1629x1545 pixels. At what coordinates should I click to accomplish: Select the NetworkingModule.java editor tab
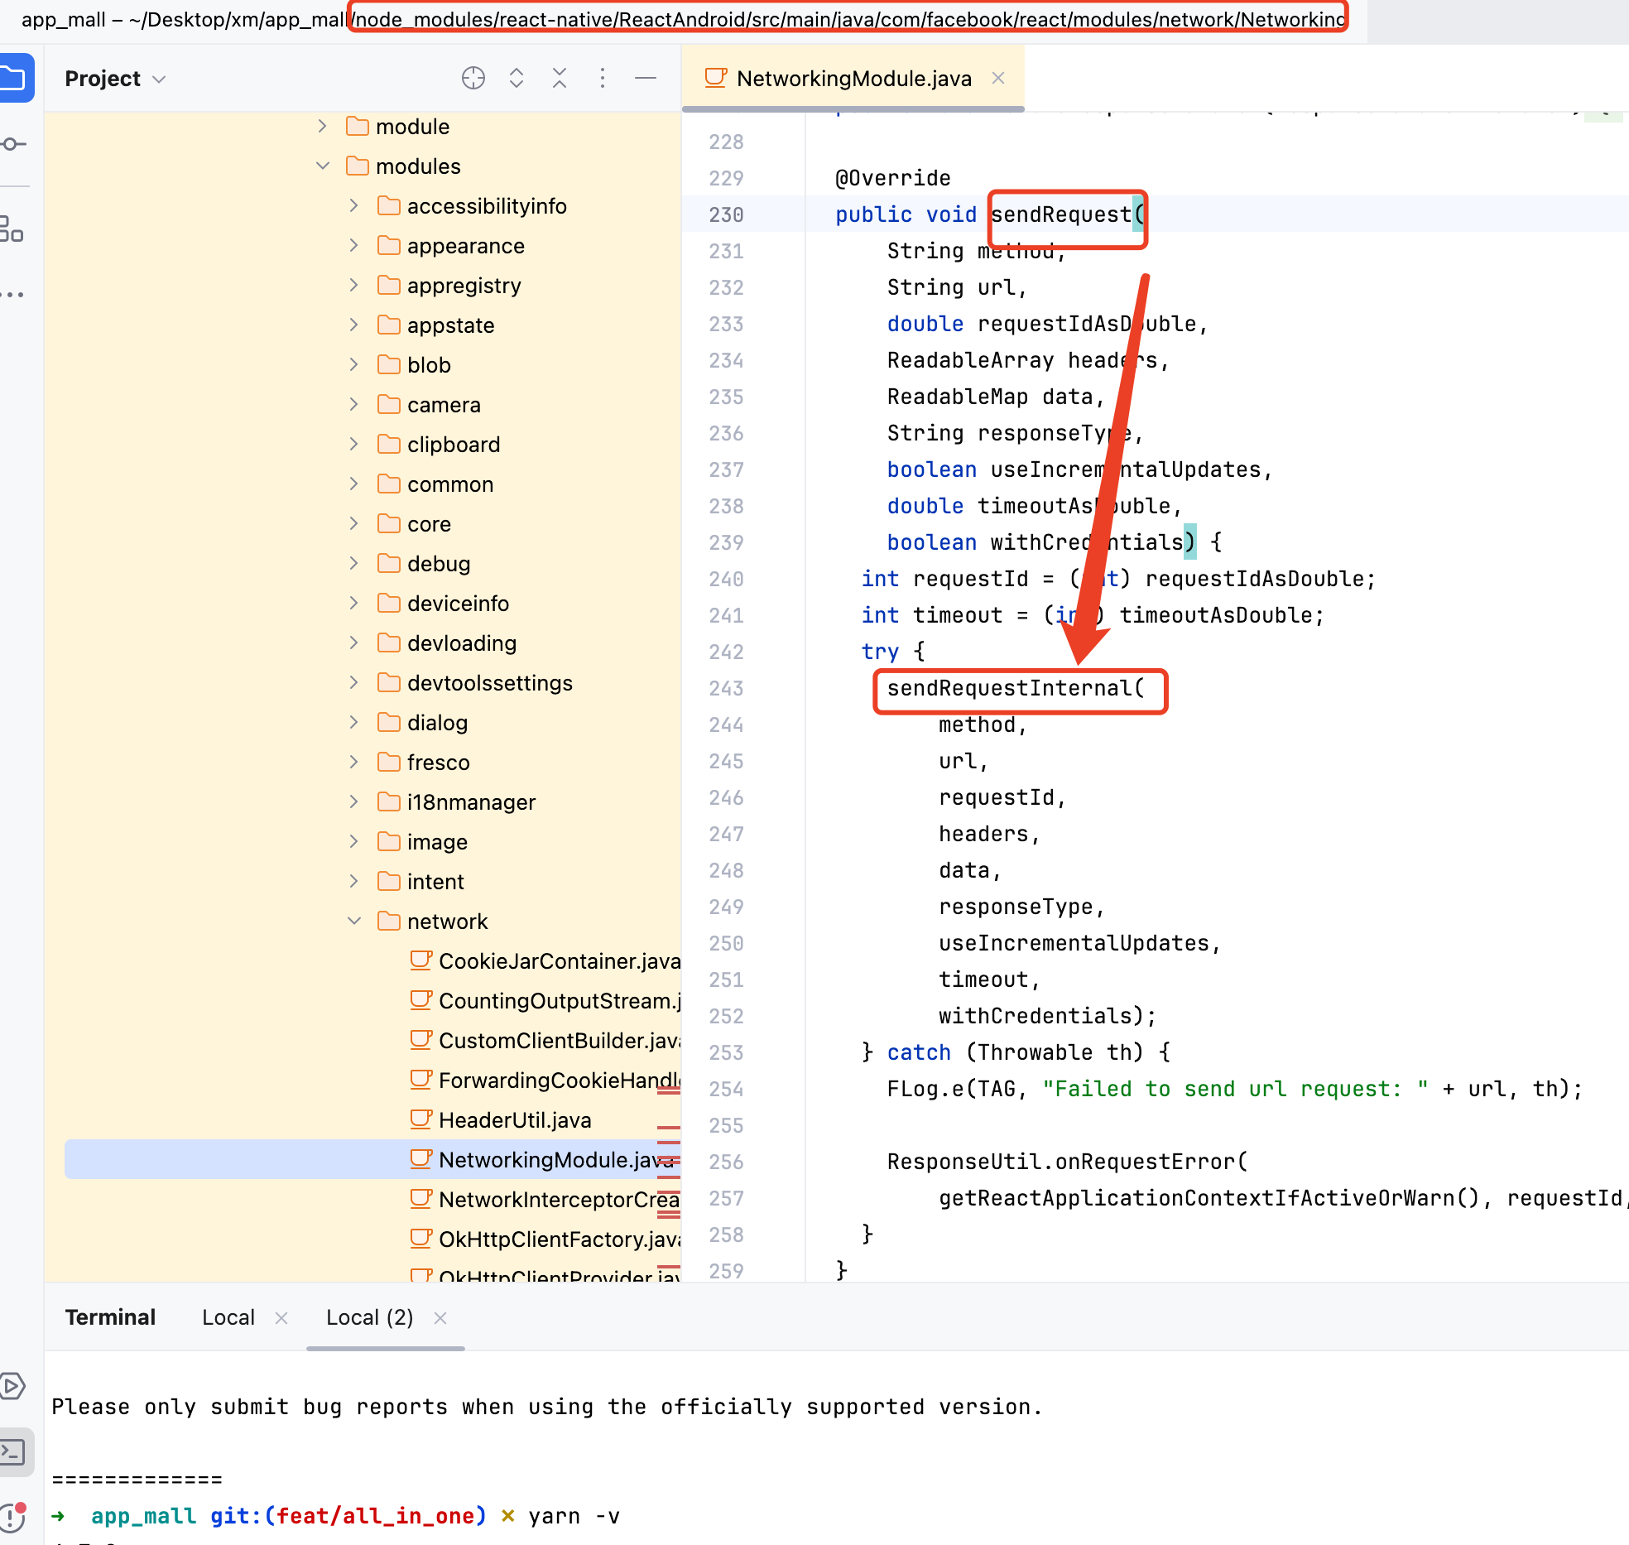[853, 79]
